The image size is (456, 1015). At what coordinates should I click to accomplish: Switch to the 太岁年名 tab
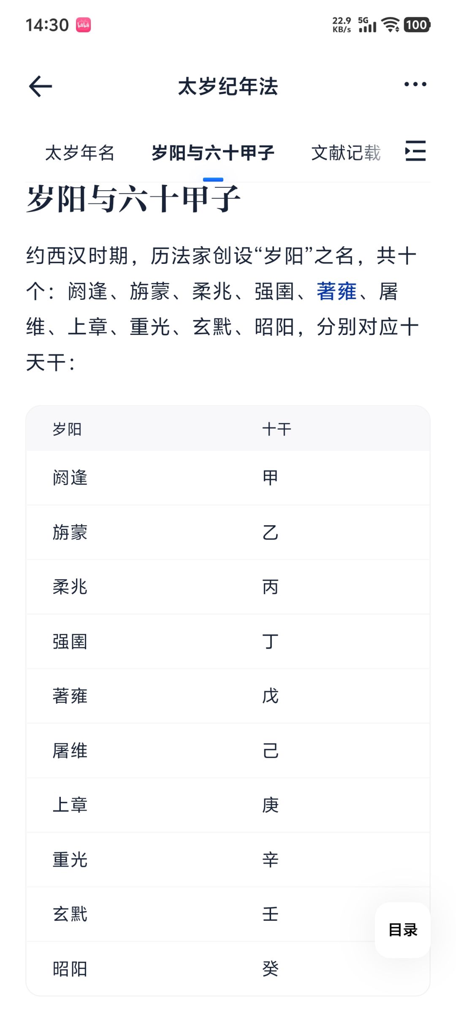coord(80,153)
